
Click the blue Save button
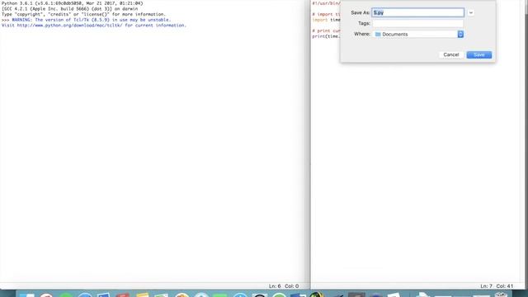478,54
